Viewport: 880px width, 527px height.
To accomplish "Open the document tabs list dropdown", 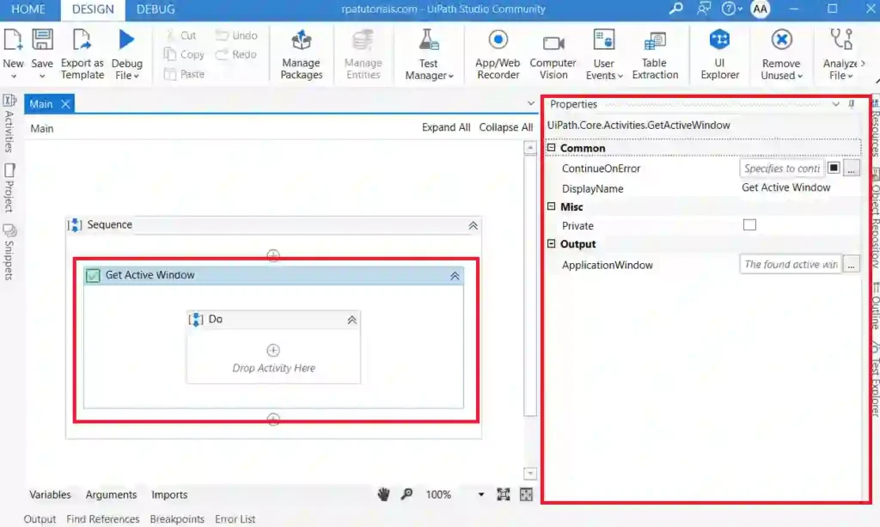I will [x=531, y=104].
